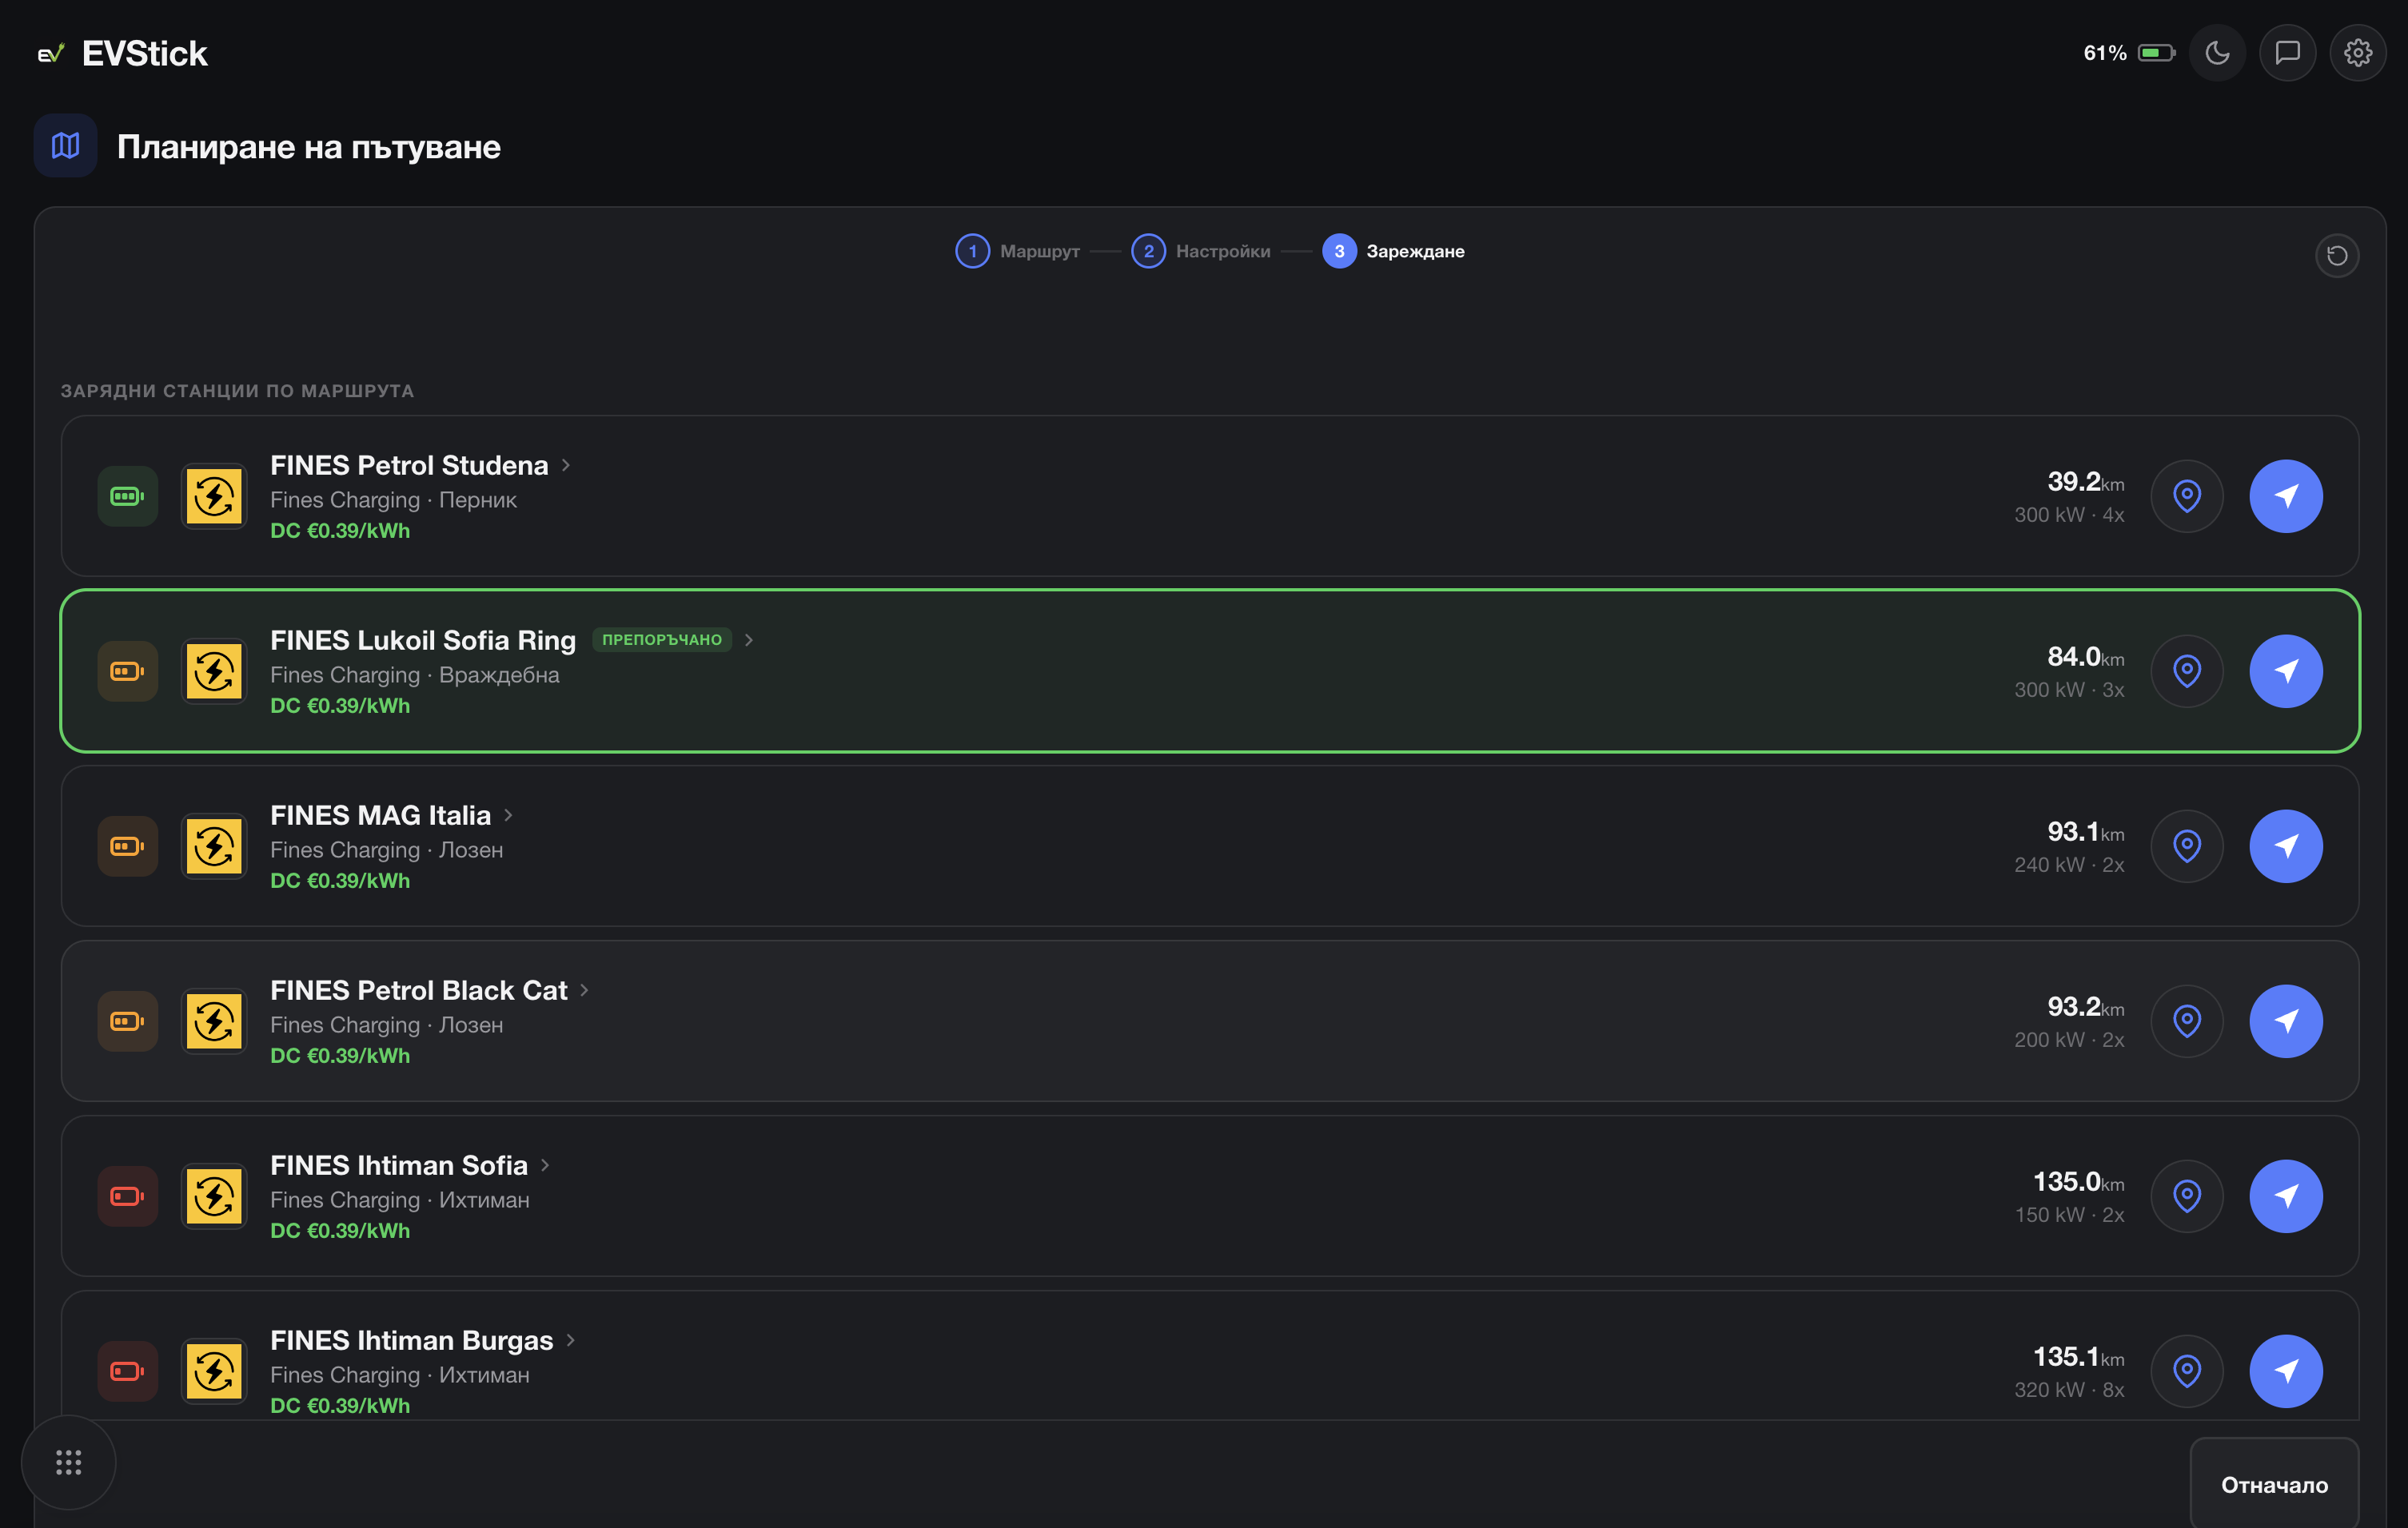
Task: Click Fines Charging logo for Petrol Black Cat
Action: (x=214, y=1021)
